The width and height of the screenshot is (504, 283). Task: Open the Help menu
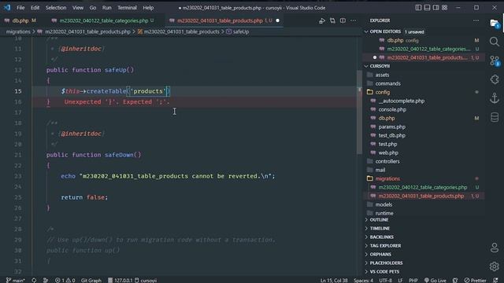click(148, 8)
